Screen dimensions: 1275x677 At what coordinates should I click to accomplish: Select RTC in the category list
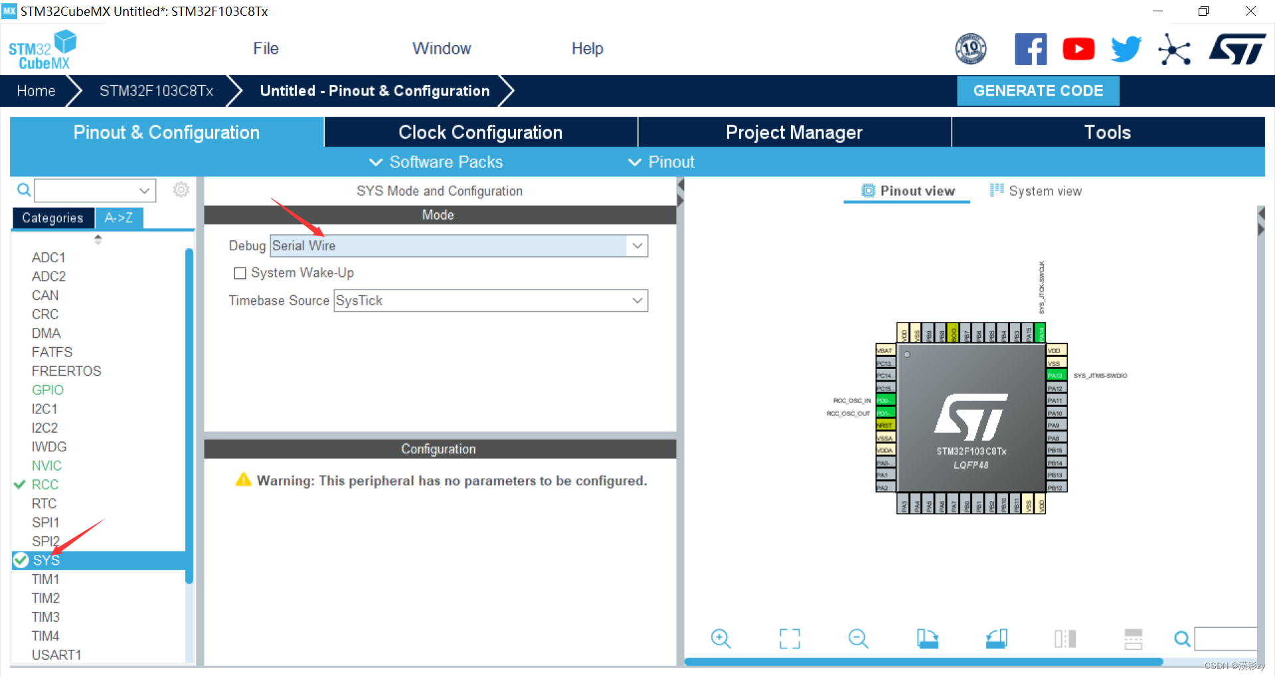(x=44, y=504)
